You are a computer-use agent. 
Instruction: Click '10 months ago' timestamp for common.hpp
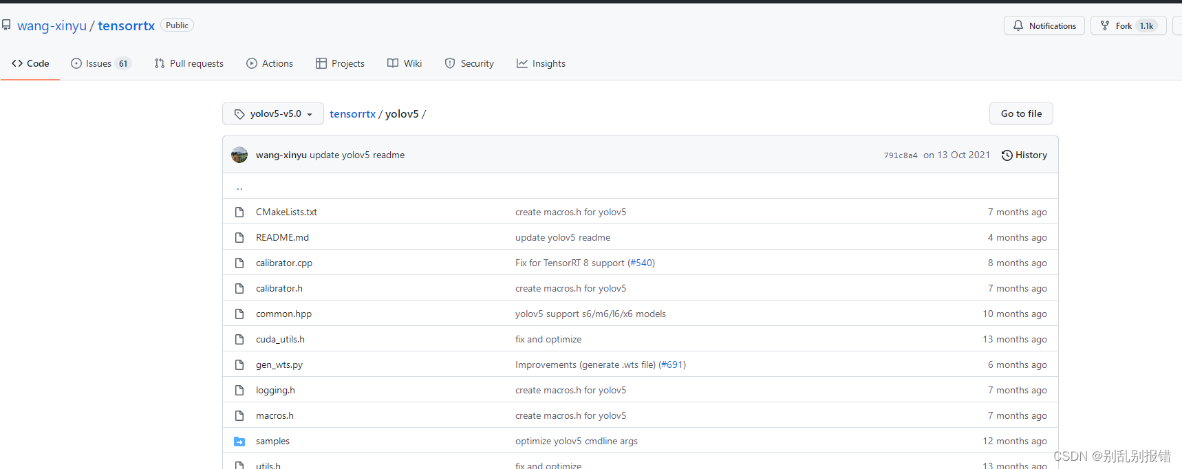(1015, 314)
